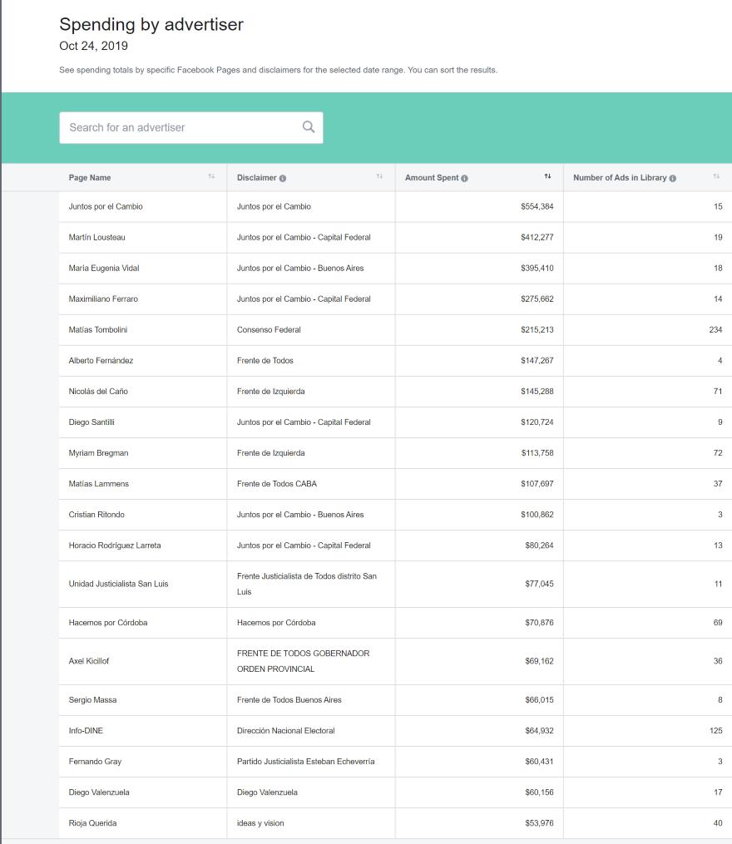Image resolution: width=732 pixels, height=844 pixels.
Task: Select Matías Tombolini page name
Action: pyautogui.click(x=98, y=329)
